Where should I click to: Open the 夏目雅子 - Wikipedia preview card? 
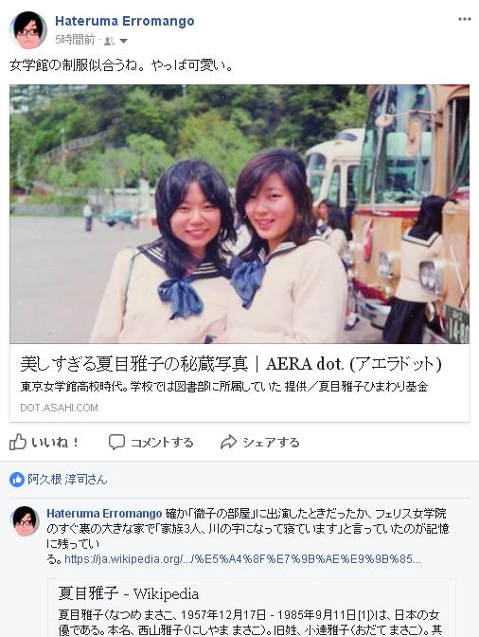[252, 609]
